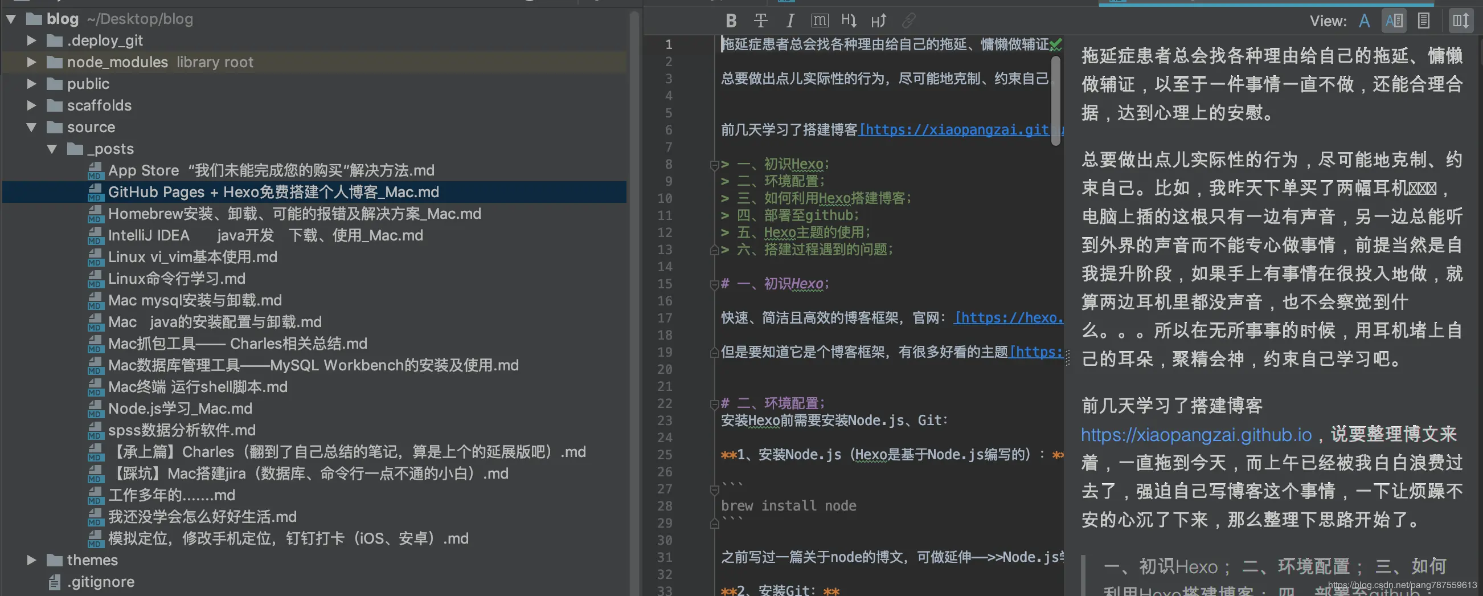Collapse the blog project root node
This screenshot has height=596, width=1483.
[11, 19]
